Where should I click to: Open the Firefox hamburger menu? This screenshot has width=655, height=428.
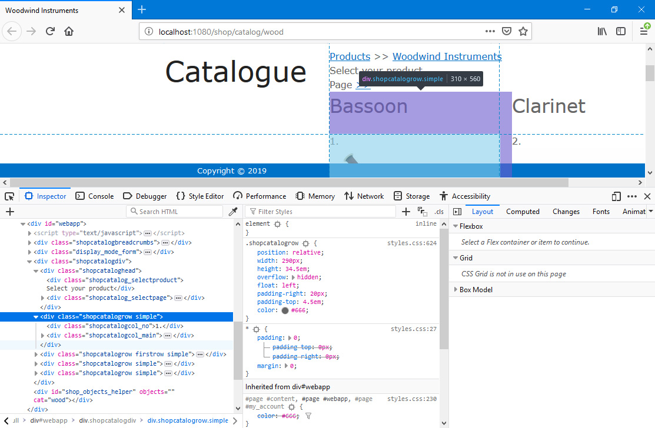click(644, 31)
